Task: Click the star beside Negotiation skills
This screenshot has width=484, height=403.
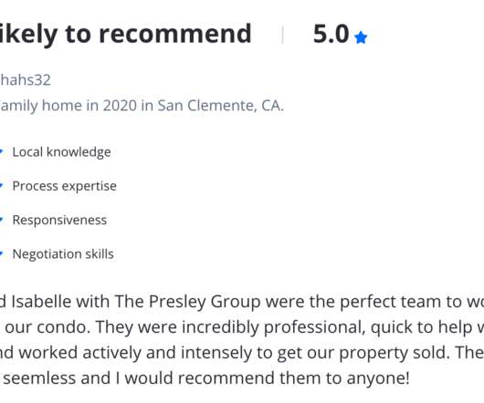Action: pos(1,253)
